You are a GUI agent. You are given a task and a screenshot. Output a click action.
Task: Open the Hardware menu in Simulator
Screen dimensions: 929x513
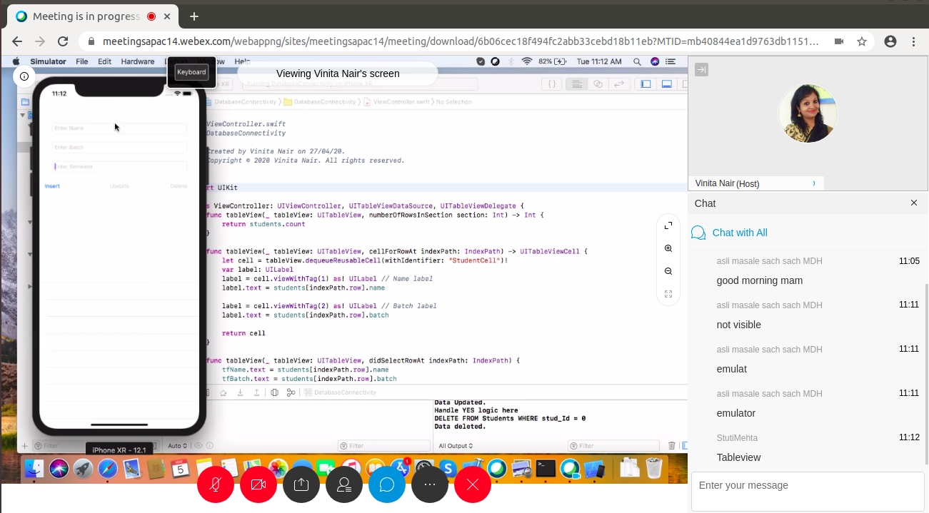(x=137, y=61)
